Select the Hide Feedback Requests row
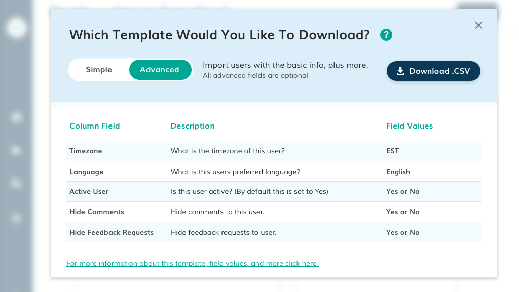 274,232
